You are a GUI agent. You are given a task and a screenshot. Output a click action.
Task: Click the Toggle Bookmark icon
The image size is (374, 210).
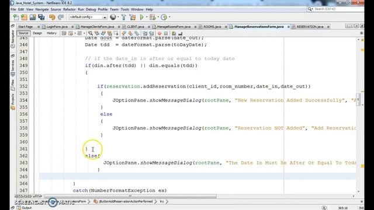coord(137,33)
